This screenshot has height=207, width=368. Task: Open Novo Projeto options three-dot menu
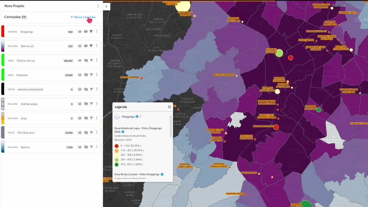click(x=98, y=6)
